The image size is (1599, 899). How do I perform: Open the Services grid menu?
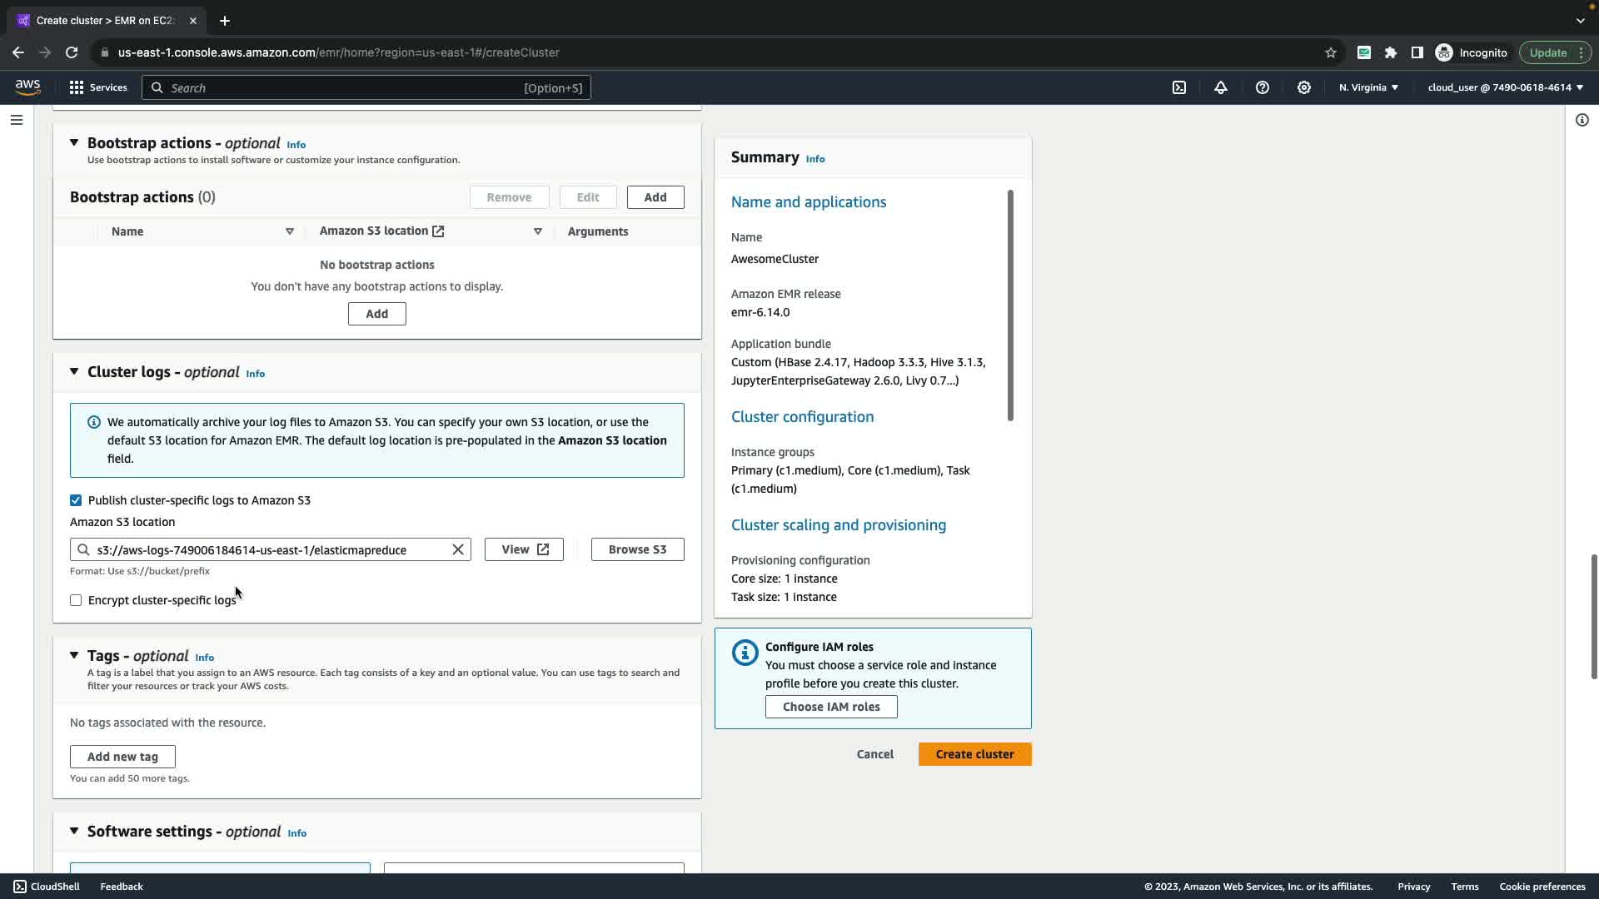pyautogui.click(x=97, y=87)
